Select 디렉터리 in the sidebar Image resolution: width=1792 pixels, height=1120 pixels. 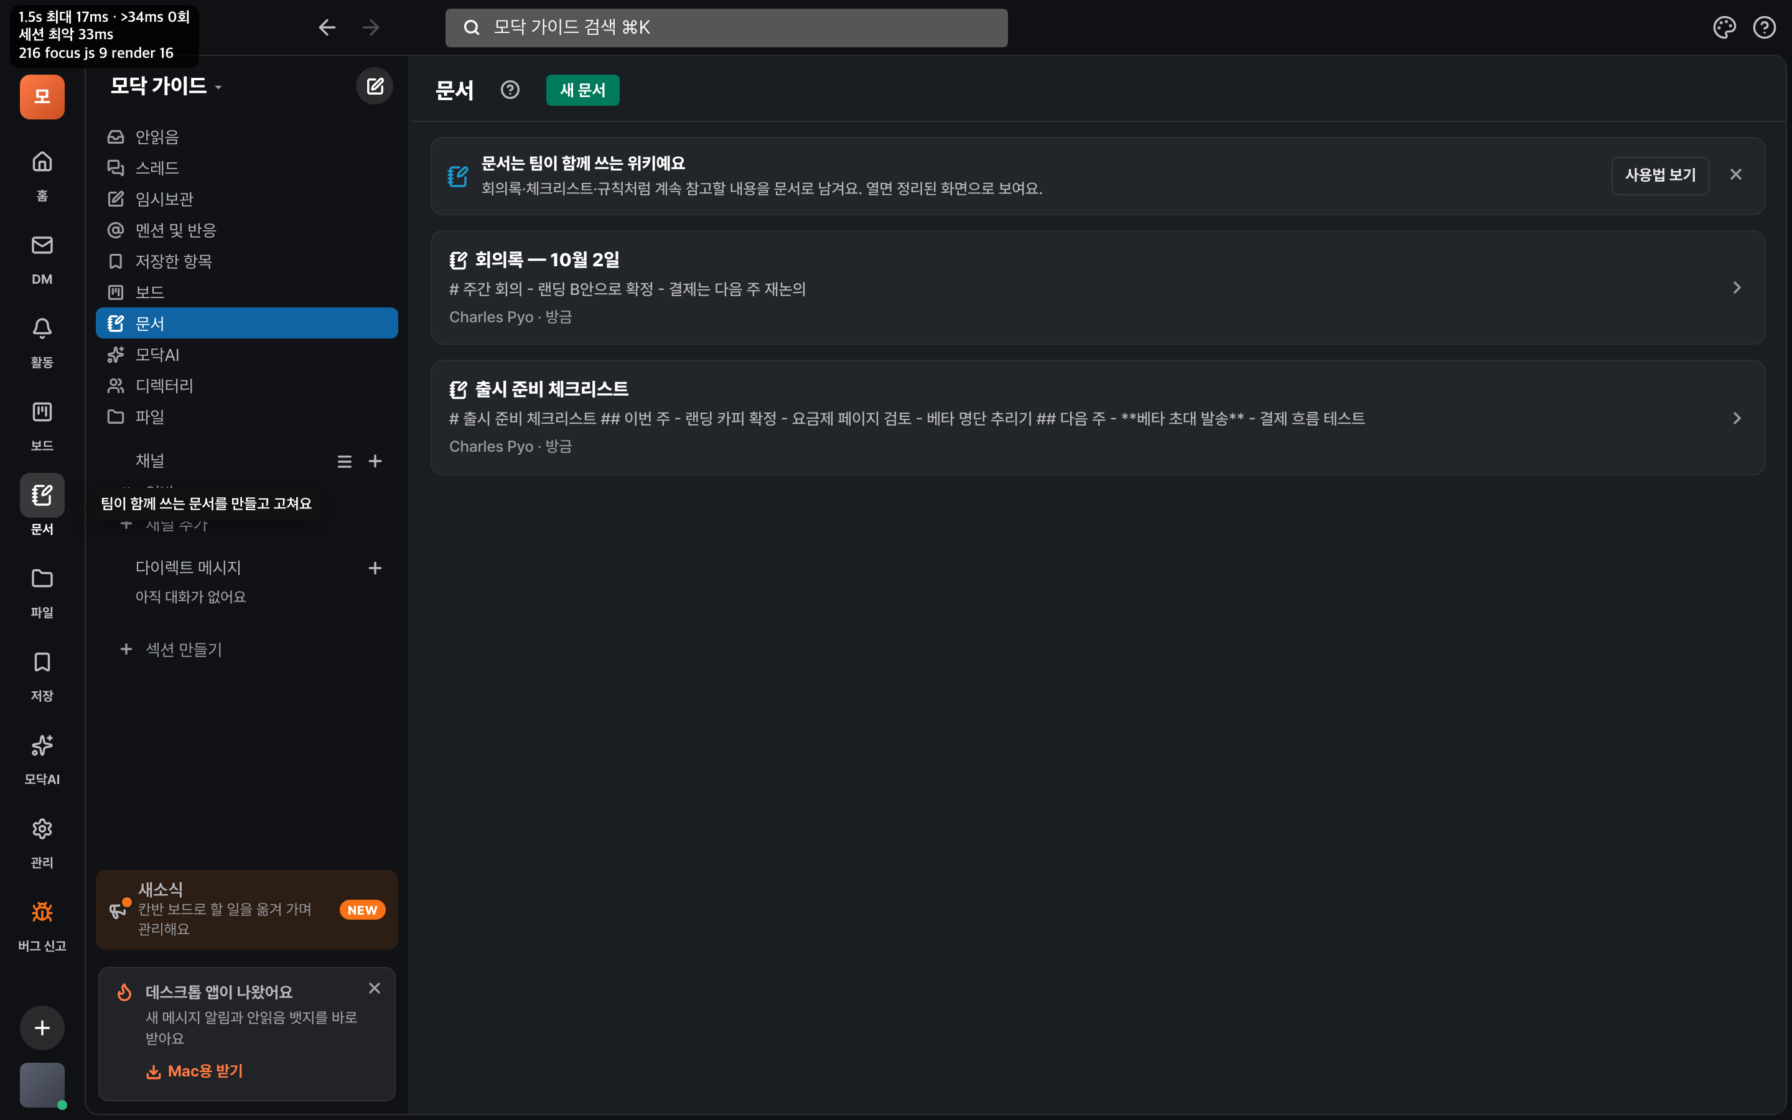(246, 385)
